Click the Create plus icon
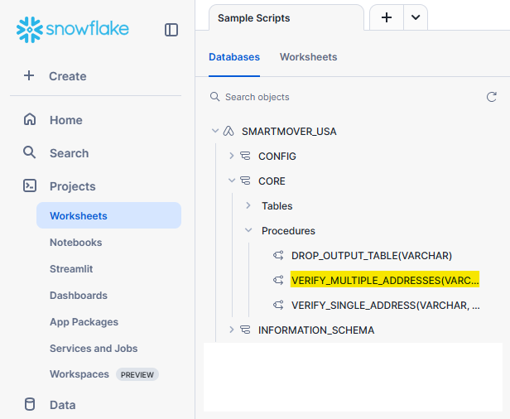 (29, 75)
